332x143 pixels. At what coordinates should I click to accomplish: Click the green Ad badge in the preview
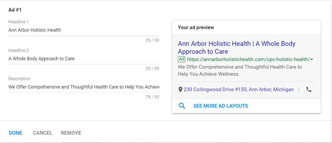182,59
